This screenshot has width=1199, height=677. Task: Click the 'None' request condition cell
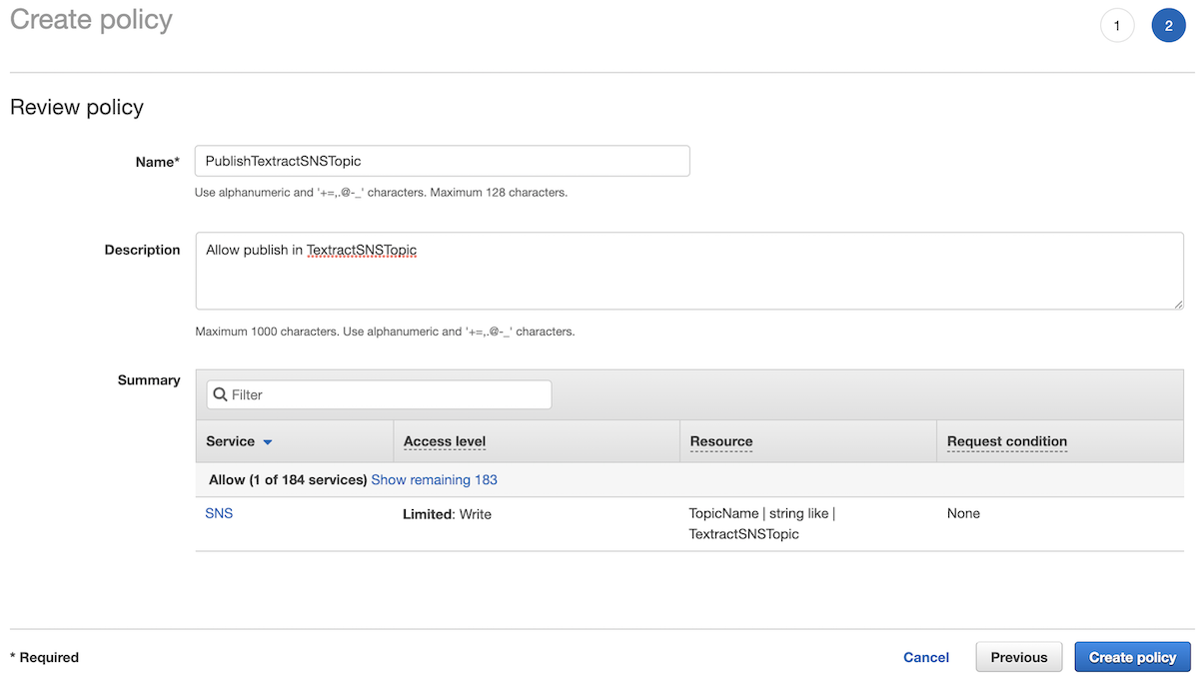pos(963,513)
